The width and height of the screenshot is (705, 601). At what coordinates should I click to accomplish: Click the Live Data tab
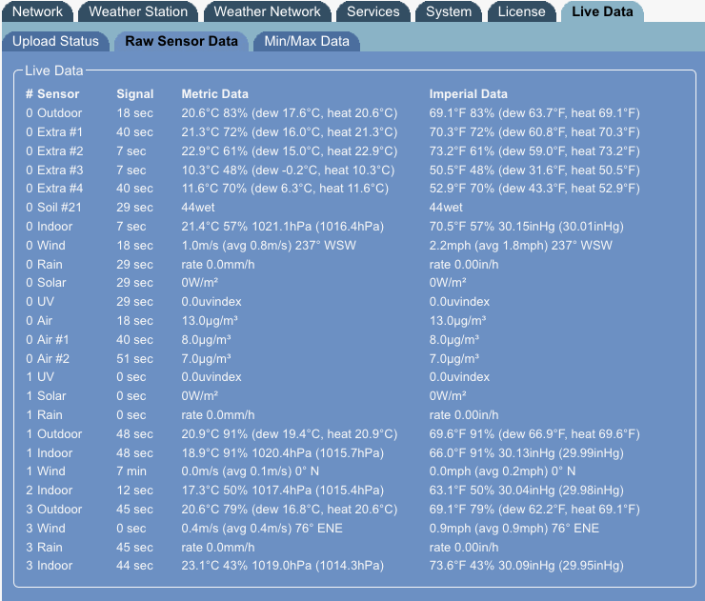pyautogui.click(x=602, y=11)
